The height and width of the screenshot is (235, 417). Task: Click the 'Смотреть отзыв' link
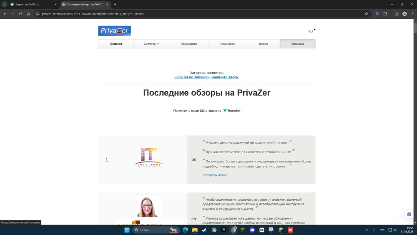(215, 175)
